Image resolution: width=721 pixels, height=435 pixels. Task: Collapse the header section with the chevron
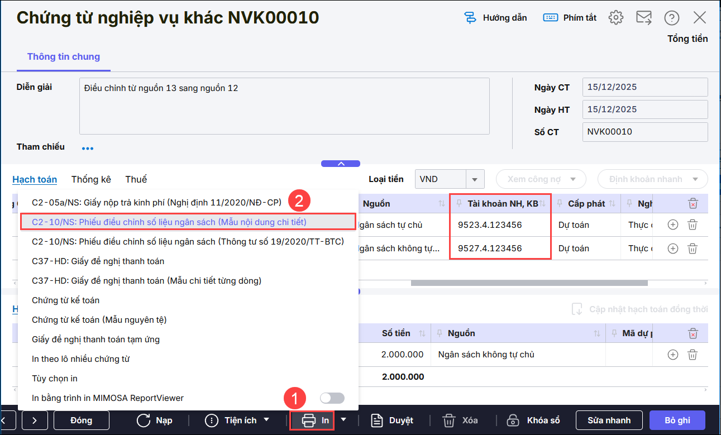(x=341, y=164)
